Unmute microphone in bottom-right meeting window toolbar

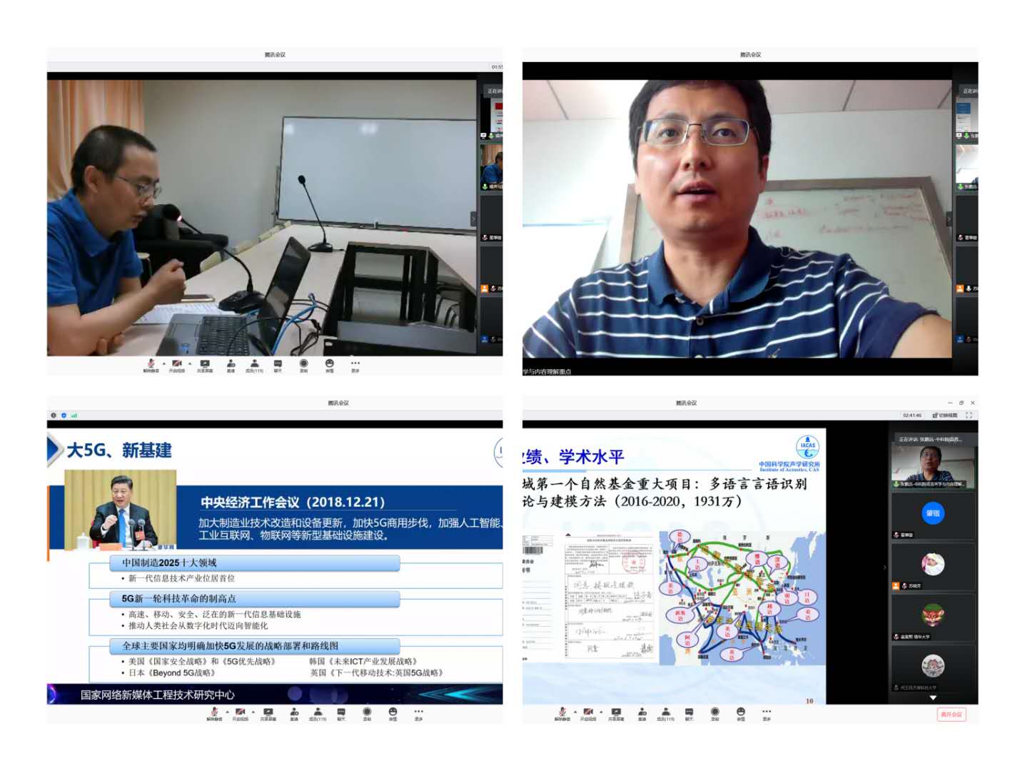pos(562,712)
